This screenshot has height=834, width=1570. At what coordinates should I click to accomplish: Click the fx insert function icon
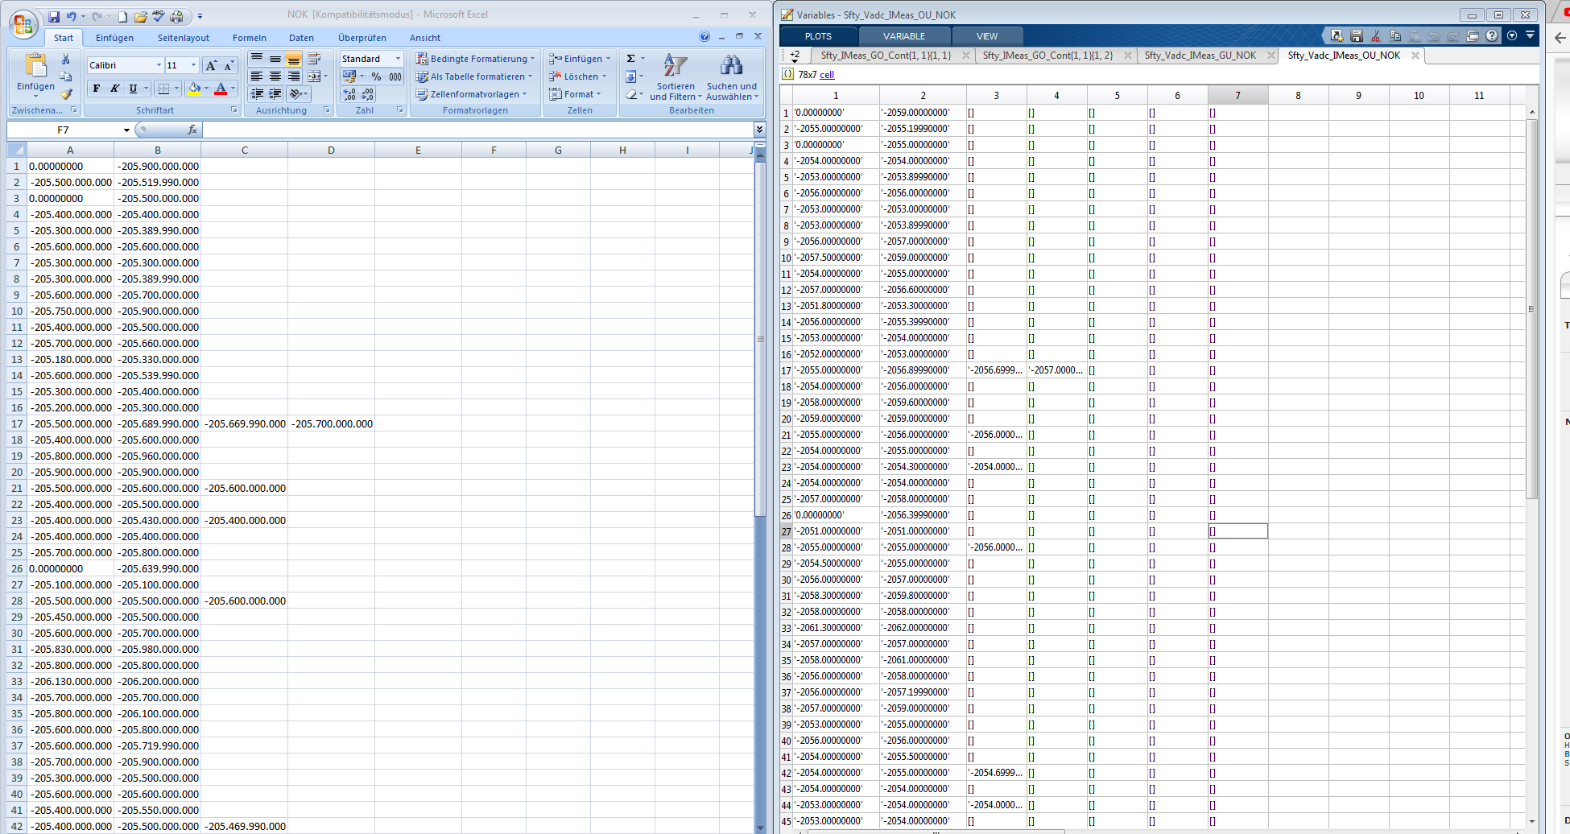(192, 130)
